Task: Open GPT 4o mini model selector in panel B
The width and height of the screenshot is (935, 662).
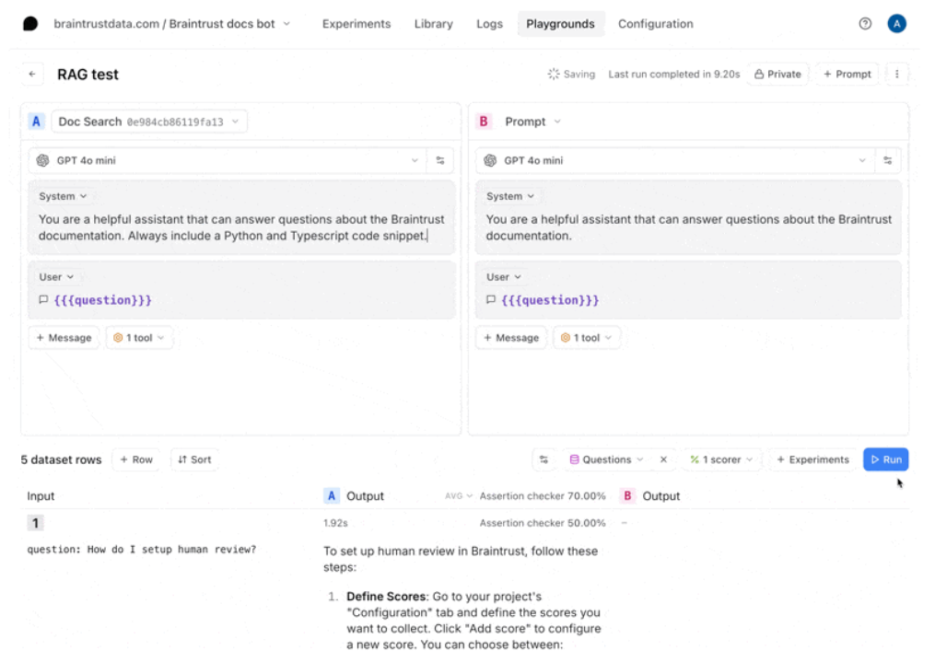Action: pyautogui.click(x=674, y=161)
